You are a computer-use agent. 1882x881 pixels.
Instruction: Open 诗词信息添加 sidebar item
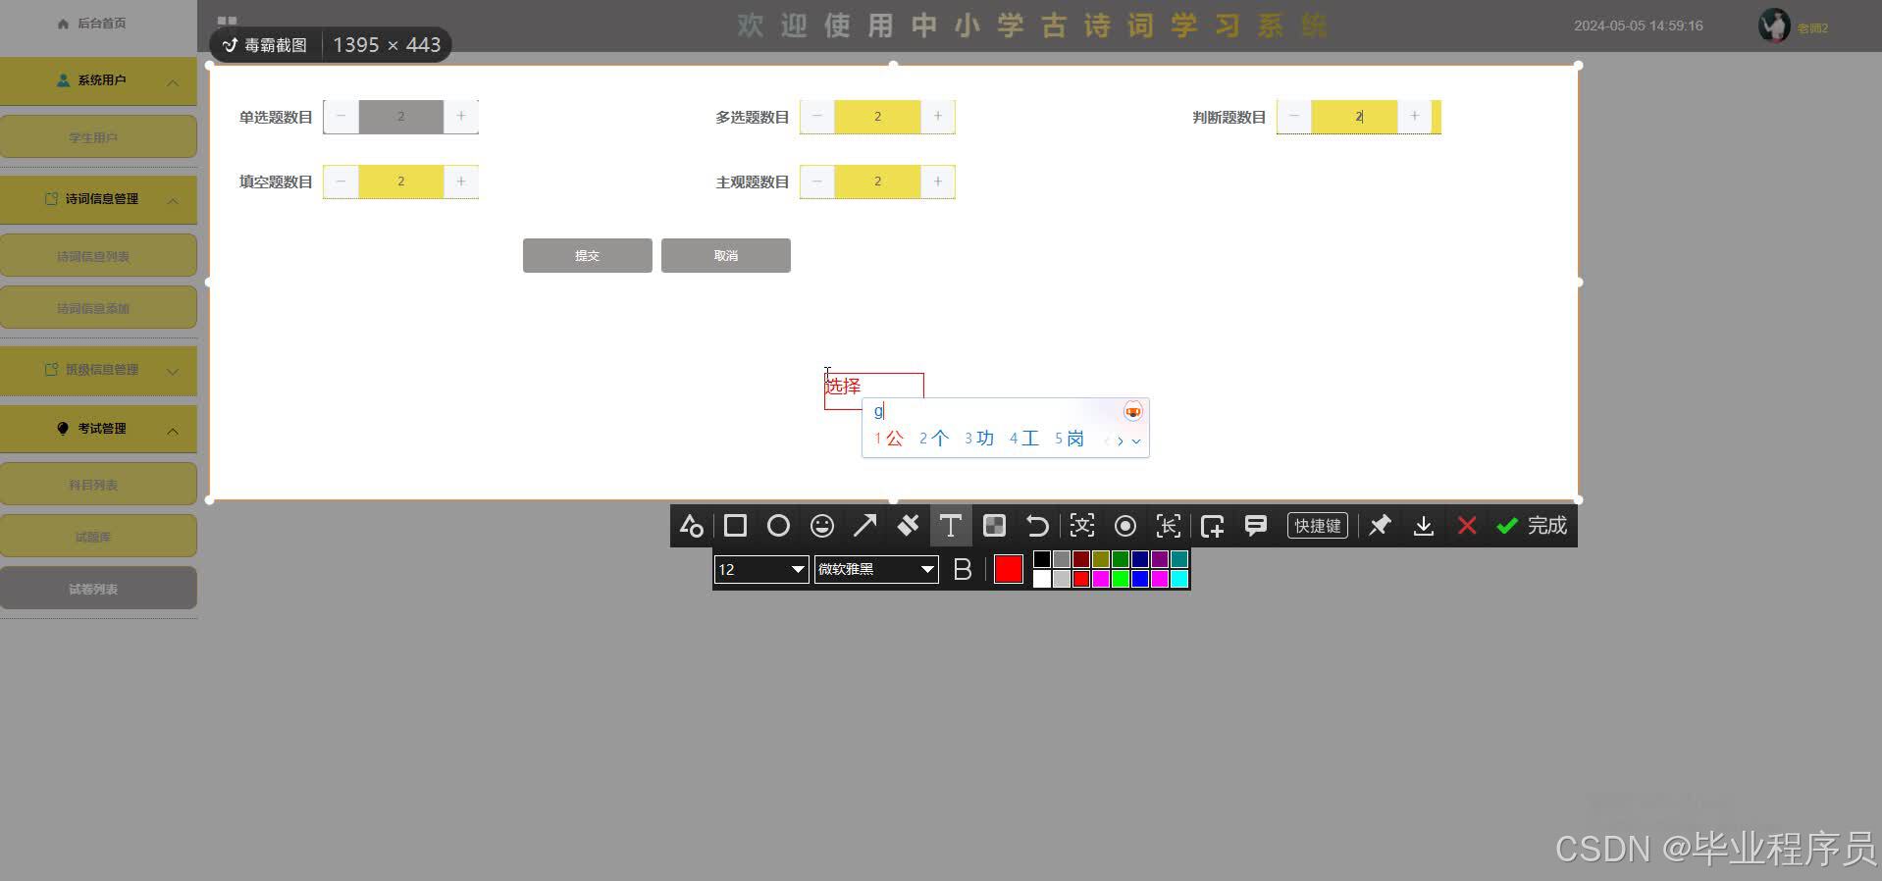(98, 308)
